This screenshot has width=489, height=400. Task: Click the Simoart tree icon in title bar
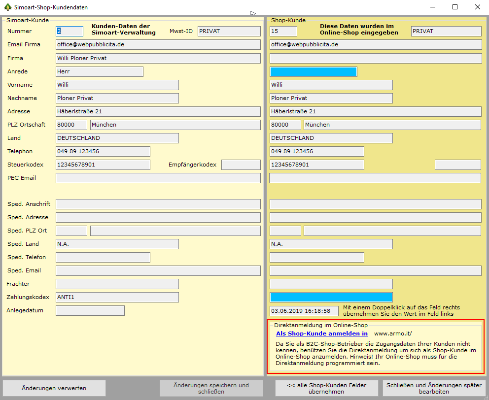pos(7,7)
